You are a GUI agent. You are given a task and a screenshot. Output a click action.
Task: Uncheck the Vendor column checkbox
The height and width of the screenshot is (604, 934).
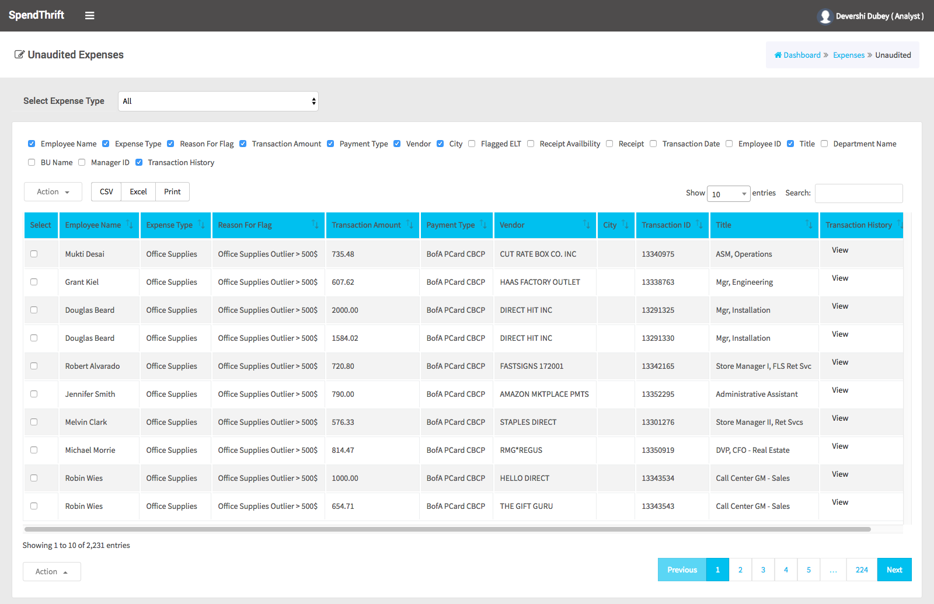[x=397, y=144]
